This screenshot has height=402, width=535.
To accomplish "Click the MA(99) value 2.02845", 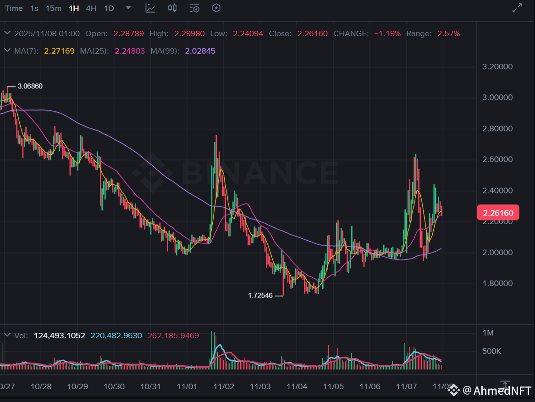I will [x=200, y=51].
